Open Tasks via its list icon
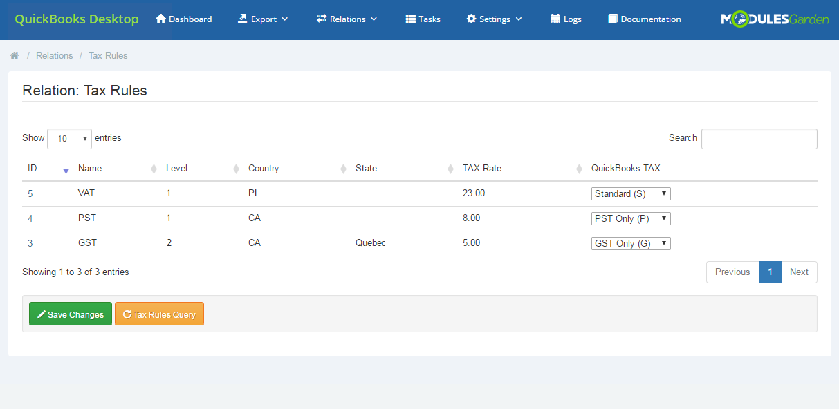Image resolution: width=839 pixels, height=409 pixels. pos(410,19)
